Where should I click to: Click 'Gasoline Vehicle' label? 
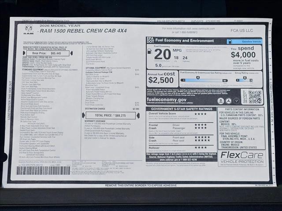251,42
